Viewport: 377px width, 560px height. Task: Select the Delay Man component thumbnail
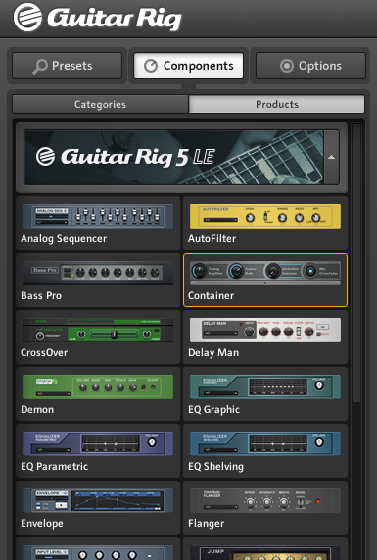pos(265,330)
